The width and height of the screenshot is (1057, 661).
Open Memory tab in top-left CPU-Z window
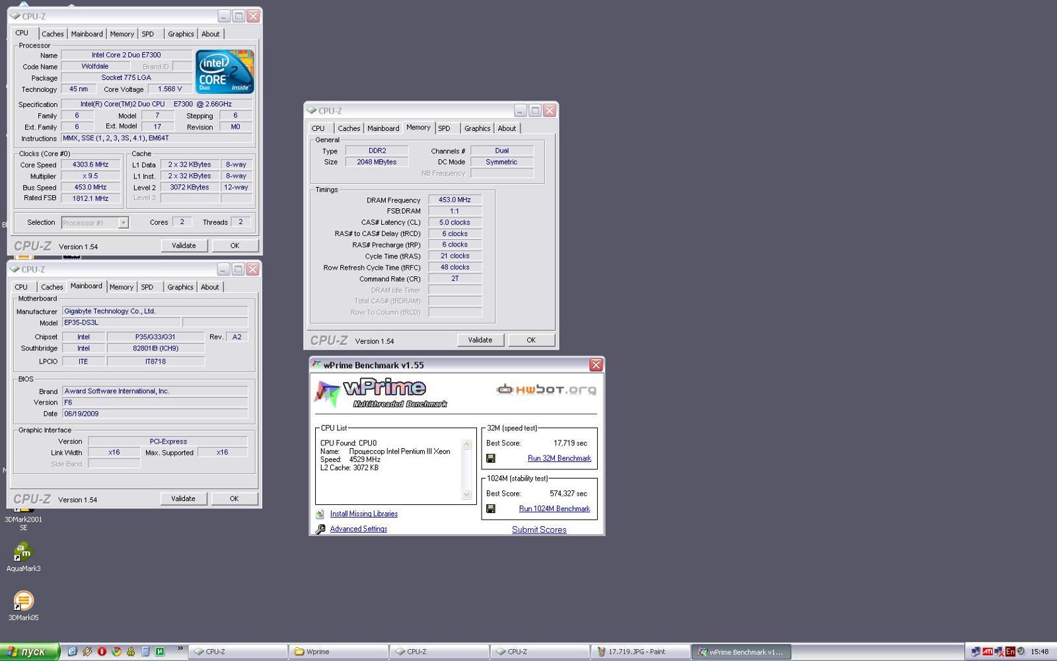point(122,34)
